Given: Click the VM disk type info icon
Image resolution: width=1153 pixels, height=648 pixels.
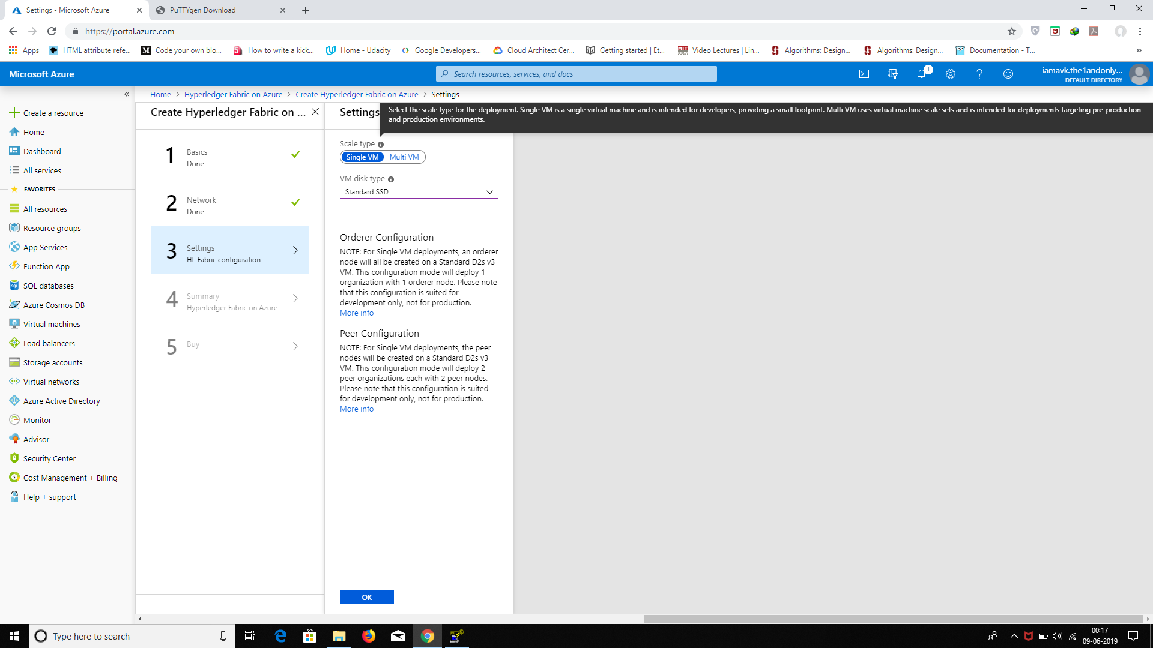Looking at the screenshot, I should point(391,179).
